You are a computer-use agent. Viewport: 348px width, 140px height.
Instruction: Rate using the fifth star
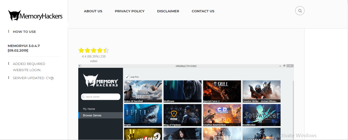pos(106,50)
